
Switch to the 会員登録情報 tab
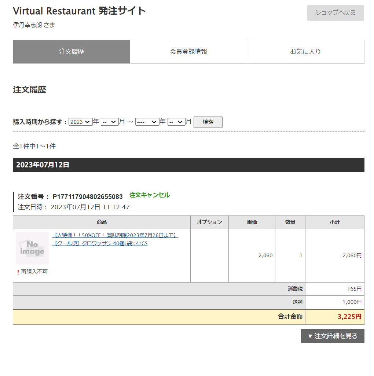188,52
